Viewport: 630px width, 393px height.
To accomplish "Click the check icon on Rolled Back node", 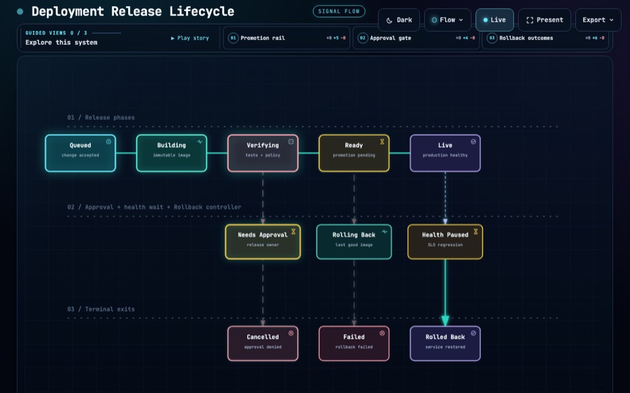I will [x=473, y=333].
